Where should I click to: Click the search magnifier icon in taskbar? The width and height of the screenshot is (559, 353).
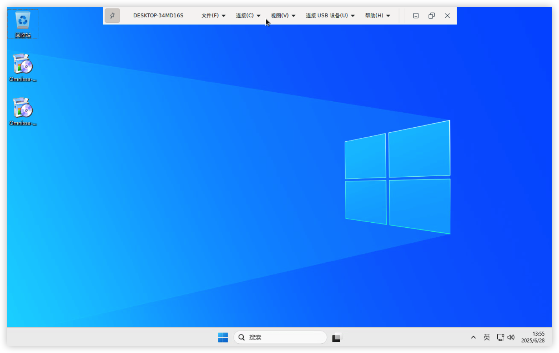pos(242,337)
